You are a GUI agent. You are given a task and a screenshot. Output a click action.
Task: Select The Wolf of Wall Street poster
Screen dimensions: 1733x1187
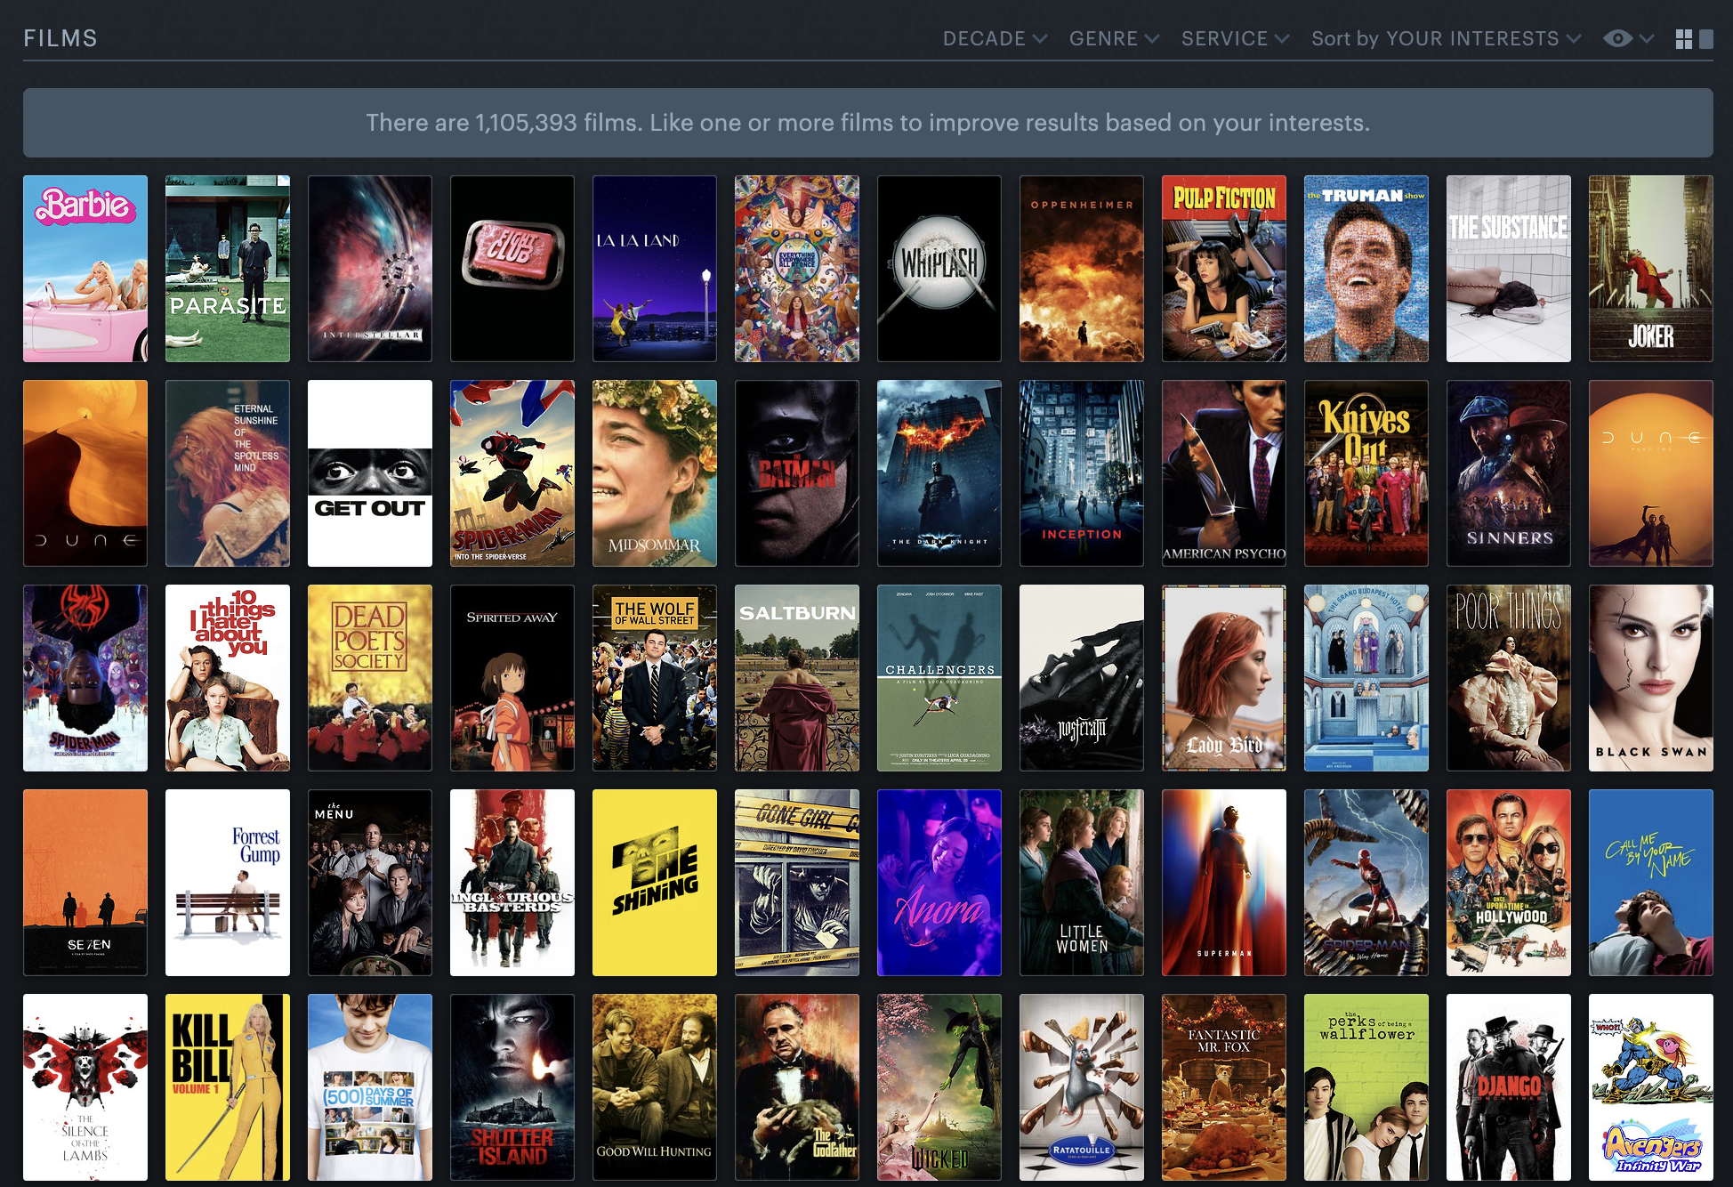pos(655,678)
